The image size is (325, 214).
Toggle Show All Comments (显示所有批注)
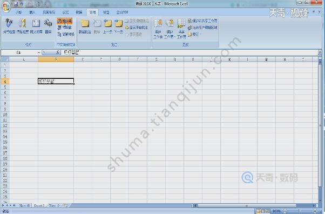pos(137,28)
